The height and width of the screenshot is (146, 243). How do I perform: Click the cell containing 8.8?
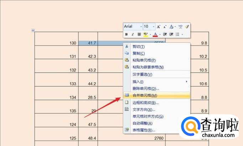[200, 93]
